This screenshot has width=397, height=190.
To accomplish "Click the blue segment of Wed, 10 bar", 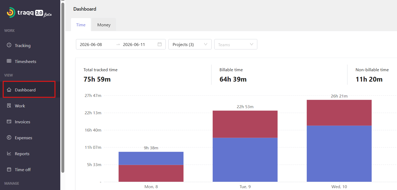I will click(339, 154).
